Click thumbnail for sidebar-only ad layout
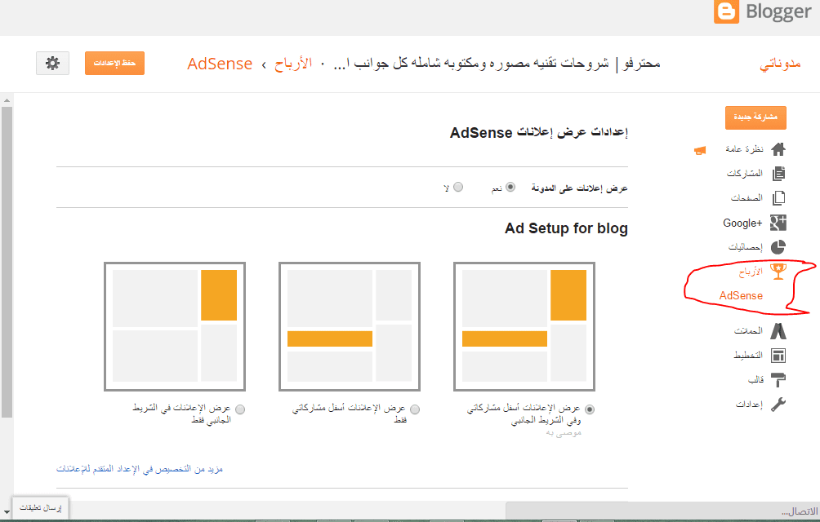 tap(175, 327)
